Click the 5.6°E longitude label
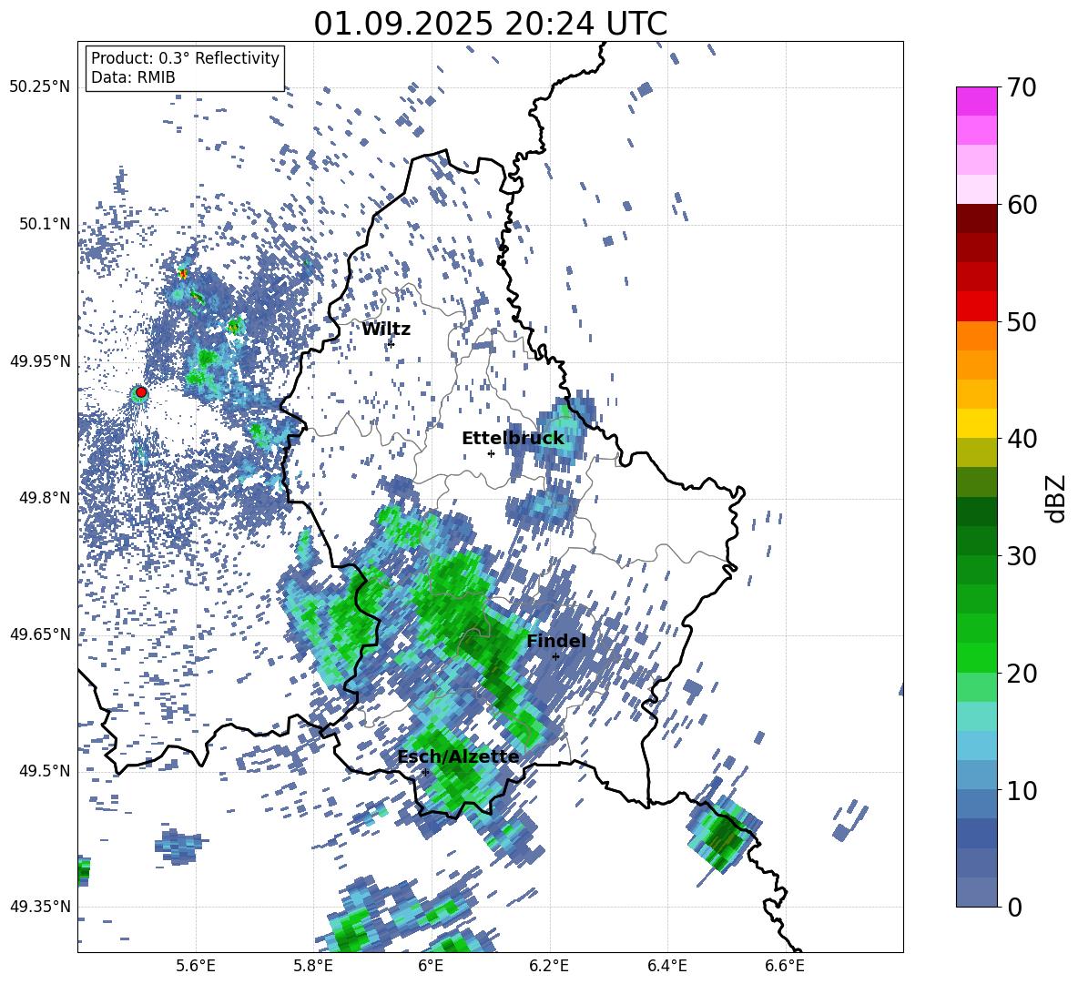Viewport: 1078px width, 984px height. click(x=196, y=966)
